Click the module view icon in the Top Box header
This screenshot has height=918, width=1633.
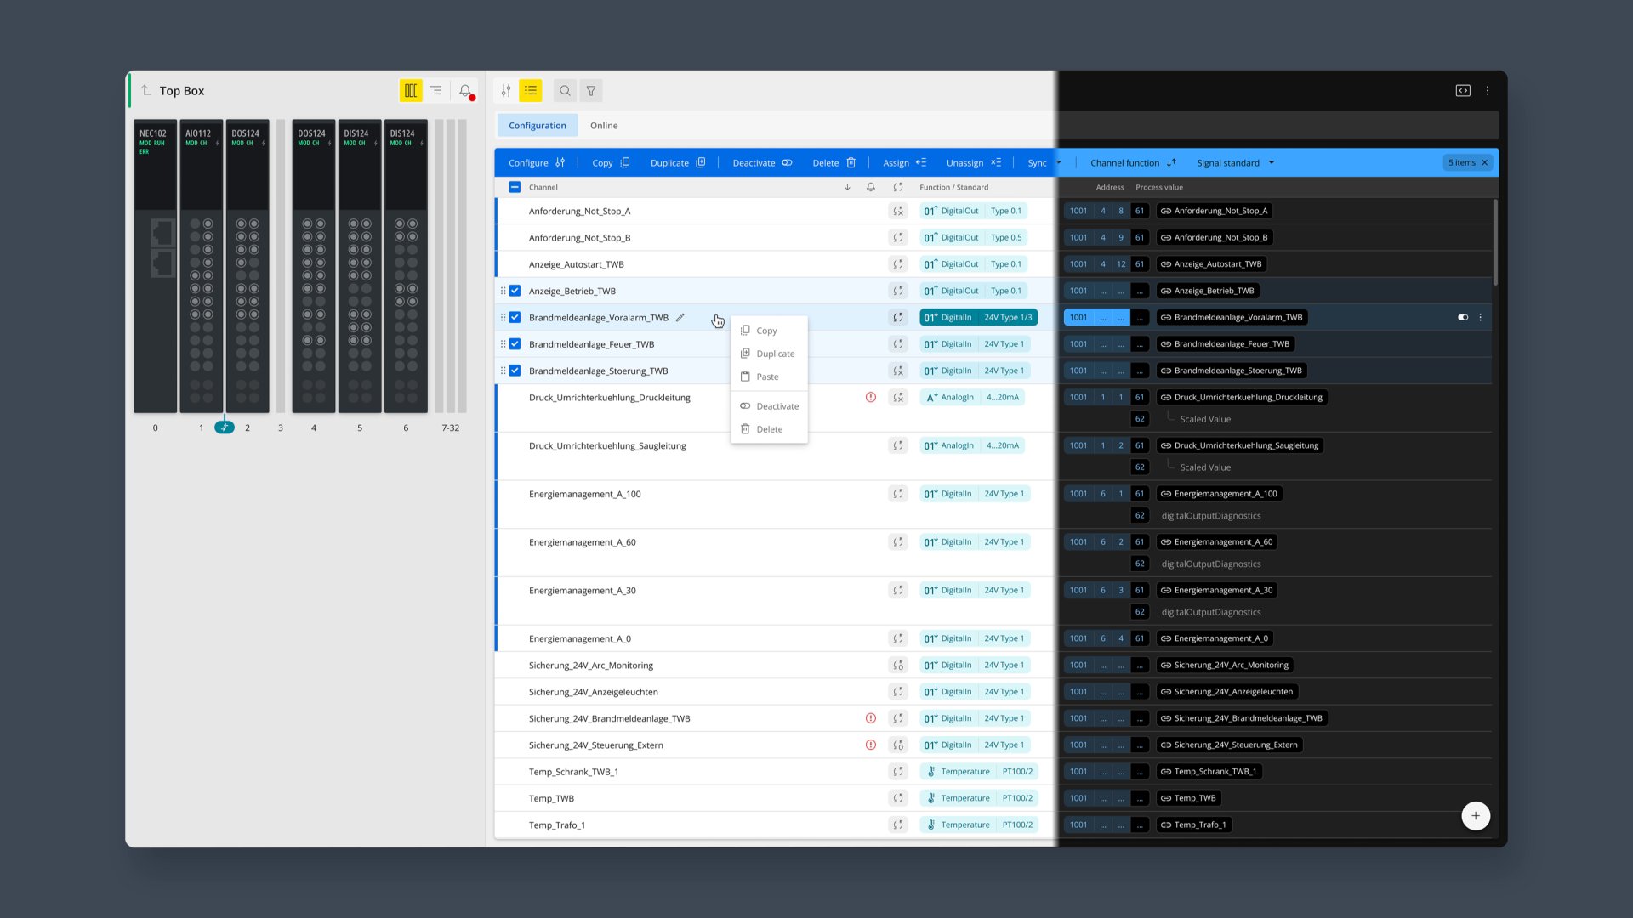[x=410, y=90]
